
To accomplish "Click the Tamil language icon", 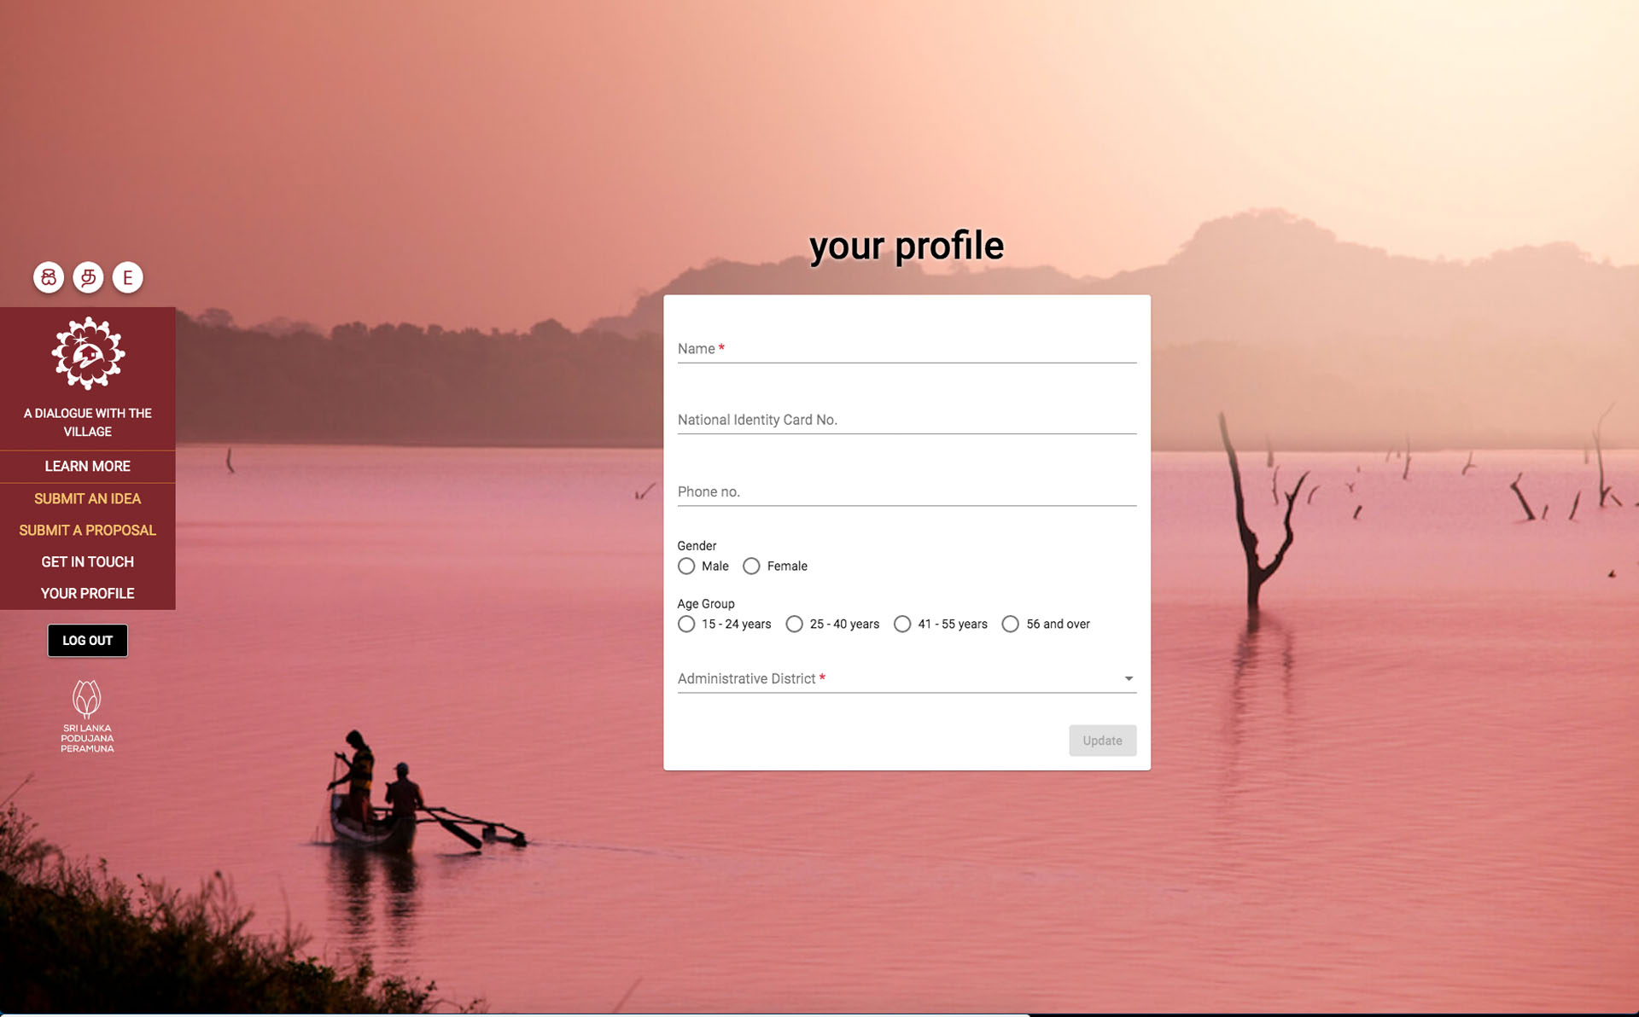I will coord(87,276).
